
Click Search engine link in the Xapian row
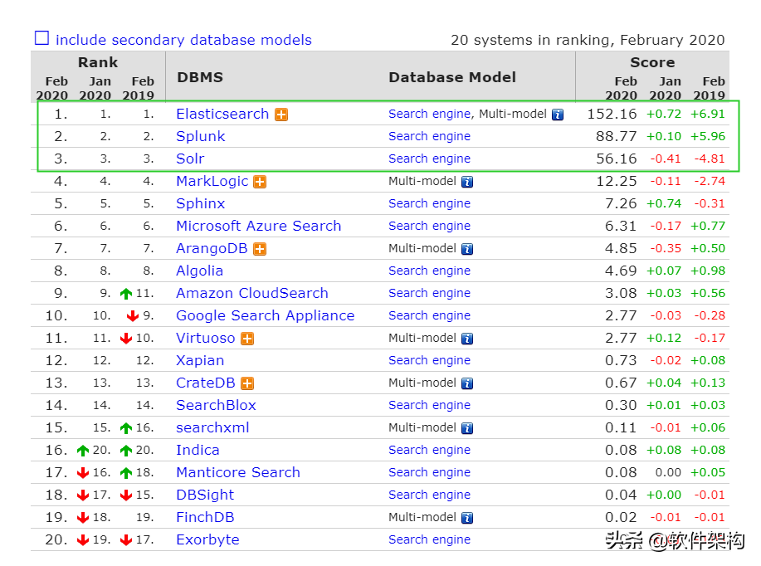click(x=429, y=360)
